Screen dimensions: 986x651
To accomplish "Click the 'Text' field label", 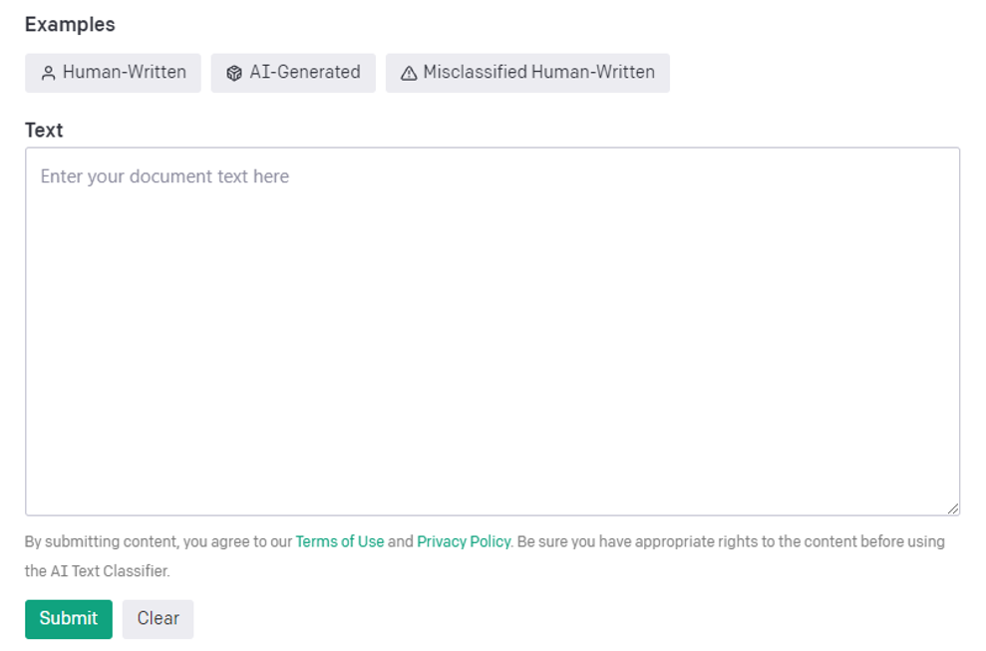I will coord(44,131).
